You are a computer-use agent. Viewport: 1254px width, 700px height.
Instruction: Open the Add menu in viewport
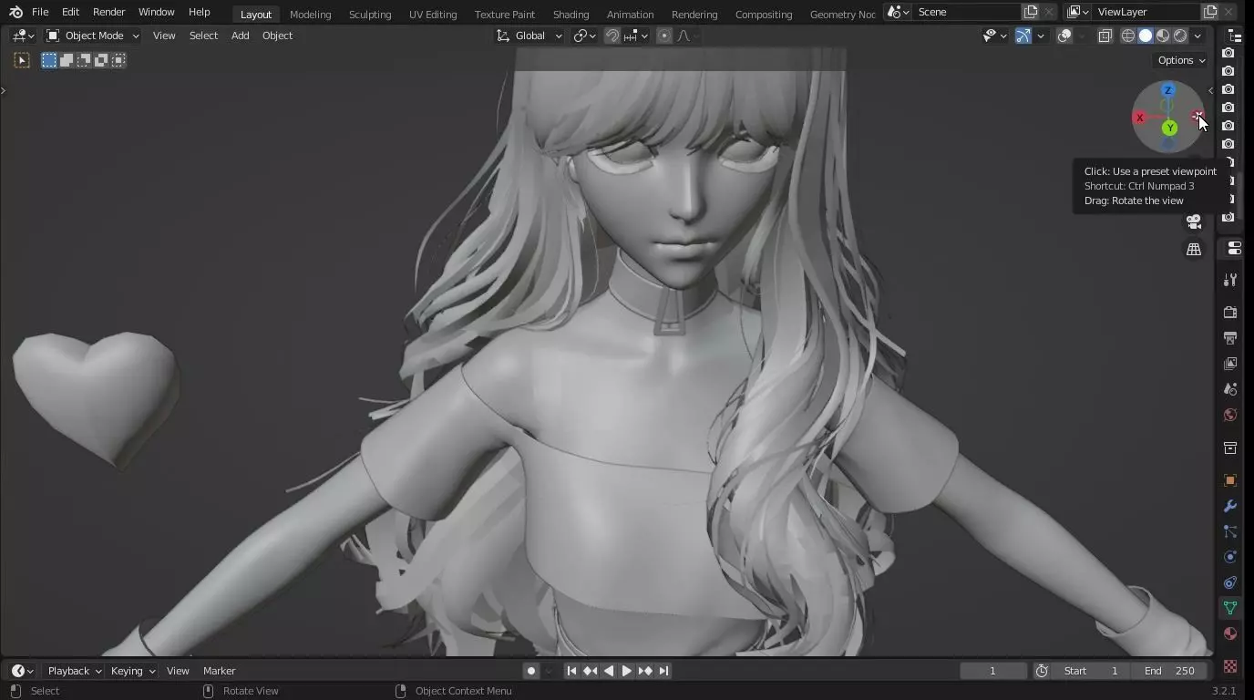pyautogui.click(x=240, y=36)
